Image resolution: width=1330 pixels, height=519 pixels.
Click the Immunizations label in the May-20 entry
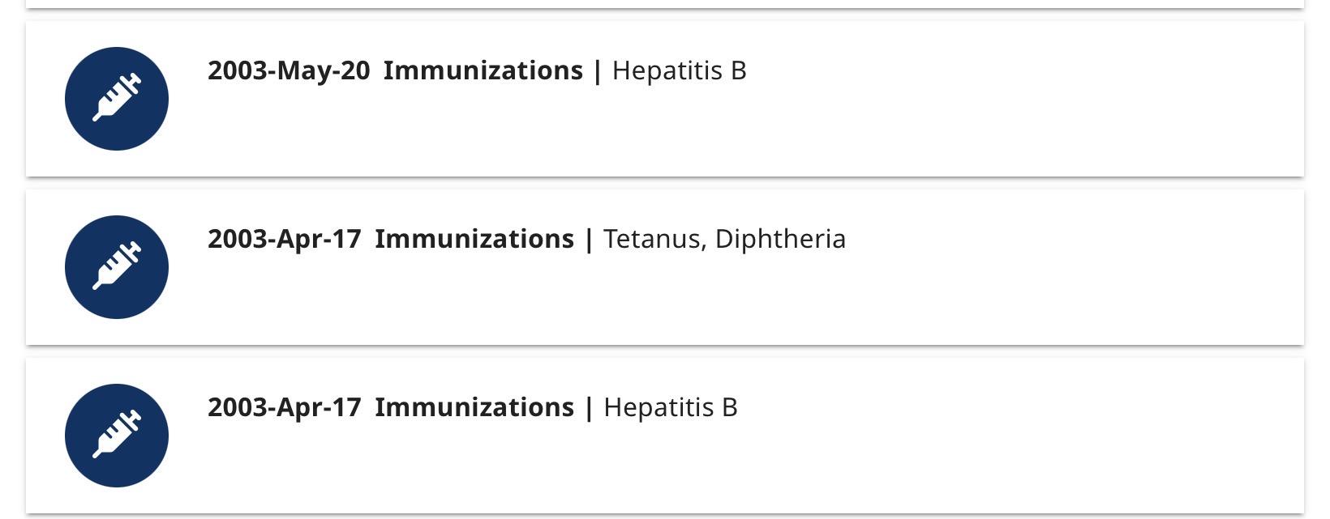(x=483, y=70)
